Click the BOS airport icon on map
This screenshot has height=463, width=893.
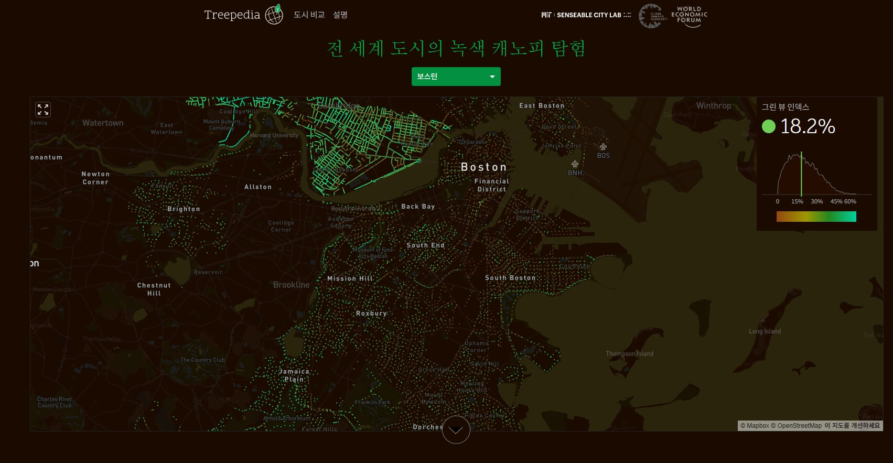[603, 147]
